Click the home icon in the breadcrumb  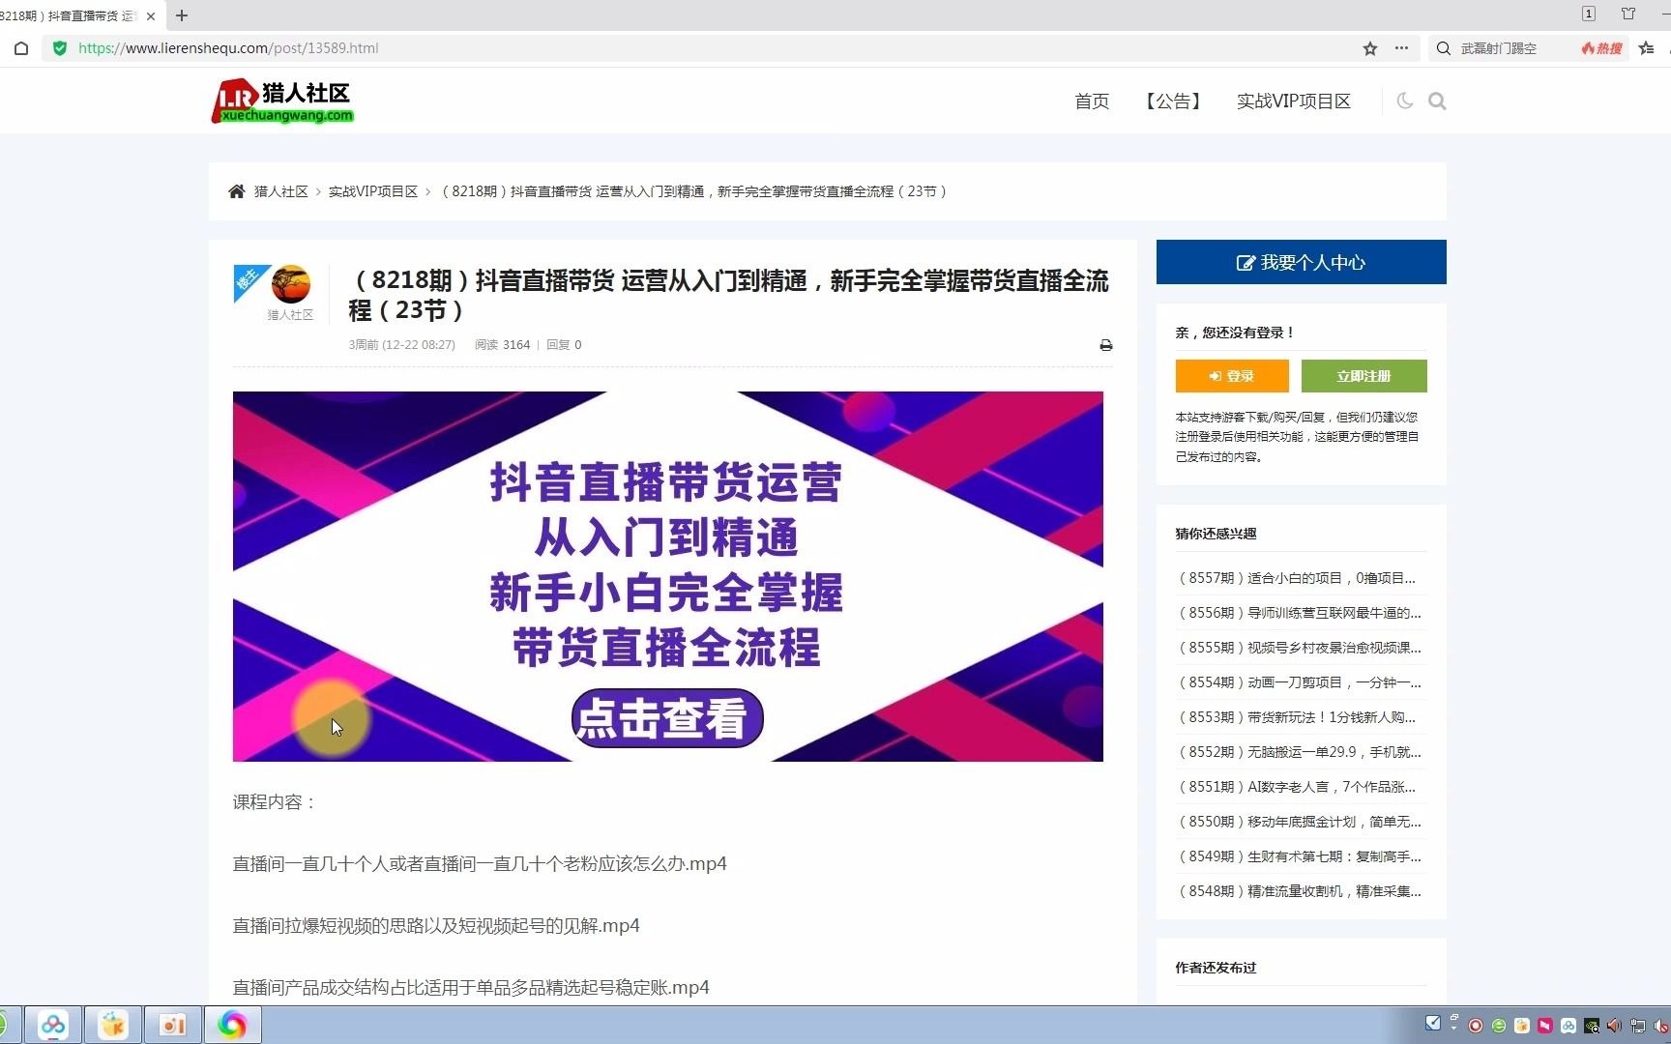tap(237, 190)
